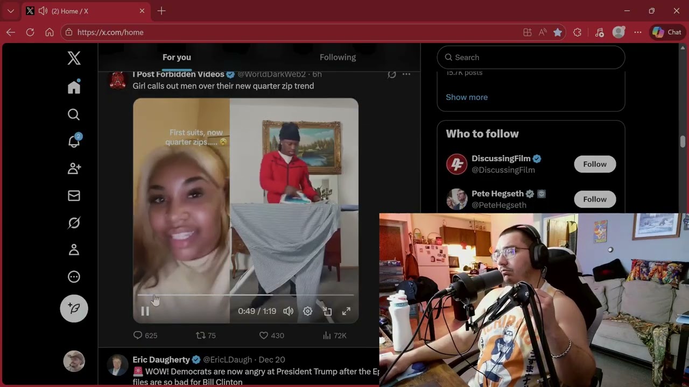
Task: Follow DiscussingFilm account
Action: pos(595,164)
